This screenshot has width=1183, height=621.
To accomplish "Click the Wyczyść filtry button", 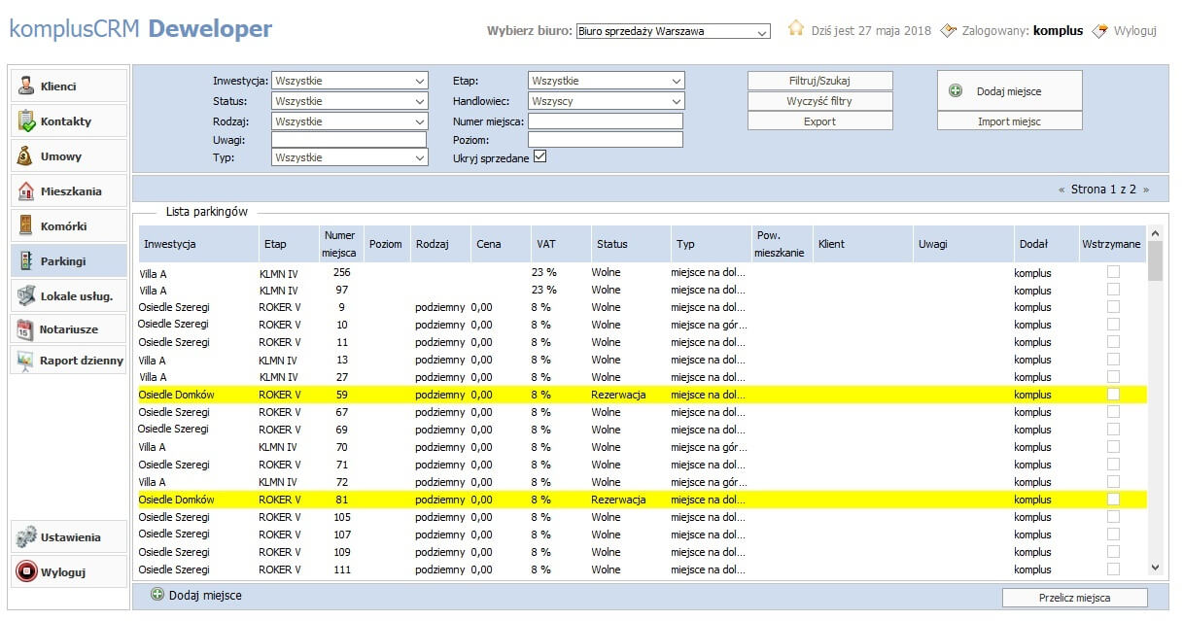I will (819, 101).
